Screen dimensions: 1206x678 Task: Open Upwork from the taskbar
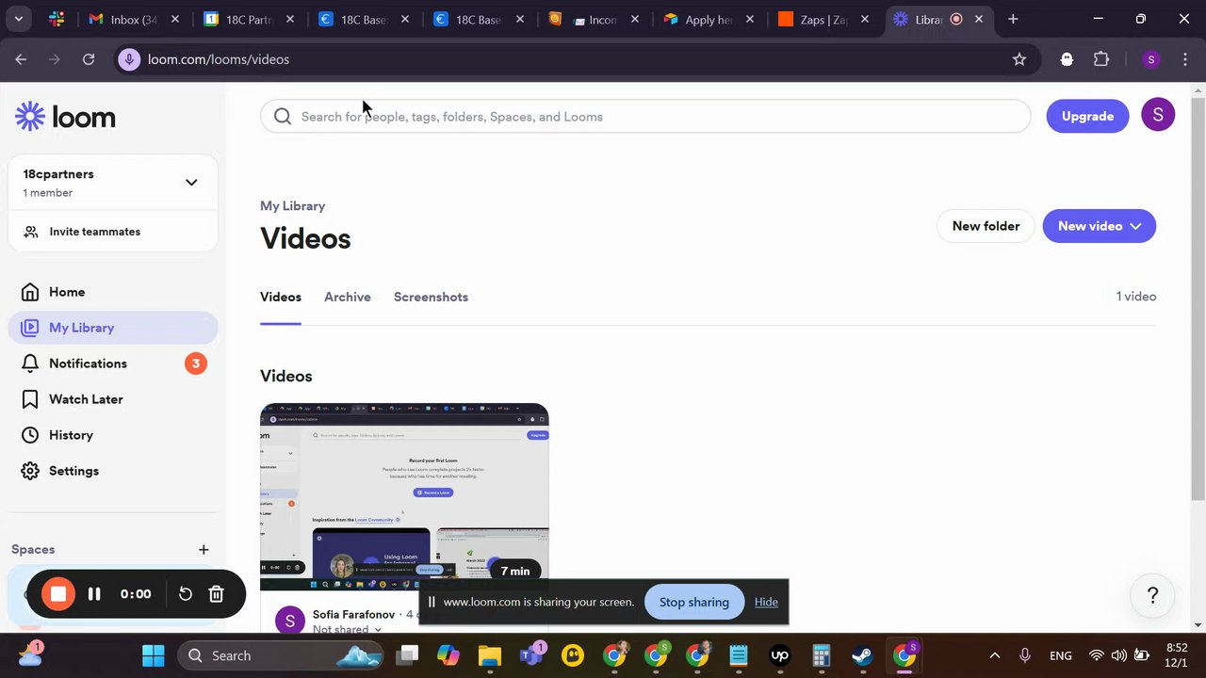780,655
